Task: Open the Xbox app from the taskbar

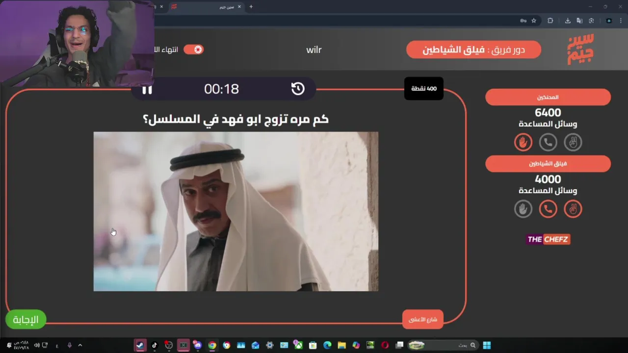Action: [x=298, y=345]
